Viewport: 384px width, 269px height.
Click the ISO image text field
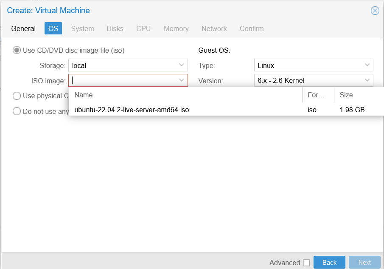123,80
